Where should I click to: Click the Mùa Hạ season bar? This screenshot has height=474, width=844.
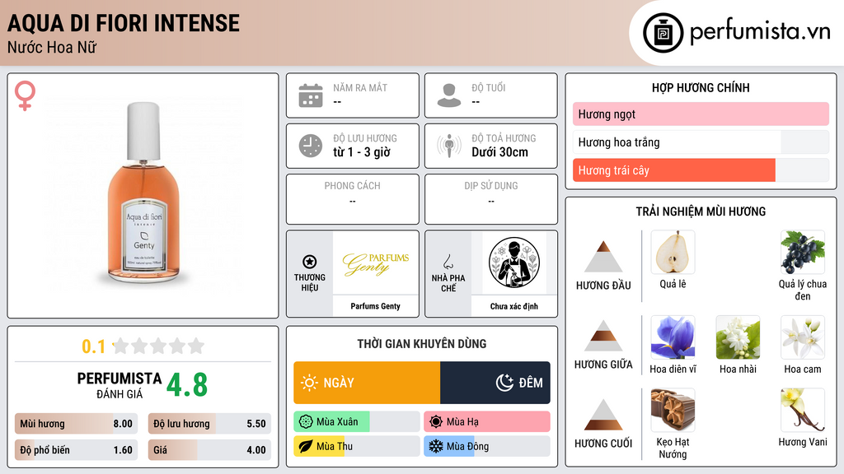486,421
